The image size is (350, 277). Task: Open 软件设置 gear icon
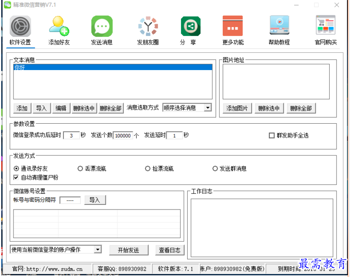click(x=20, y=26)
